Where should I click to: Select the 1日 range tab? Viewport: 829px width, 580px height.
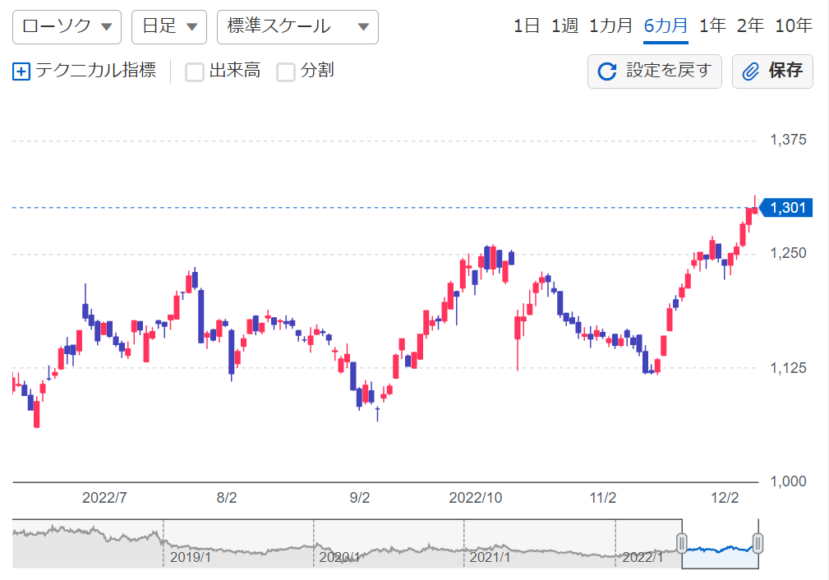(527, 25)
